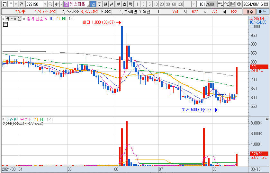Image resolution: width=270 pixels, height=173 pixels.
Task: Click the red 2,257K volume tag on axis
Action: (259, 153)
